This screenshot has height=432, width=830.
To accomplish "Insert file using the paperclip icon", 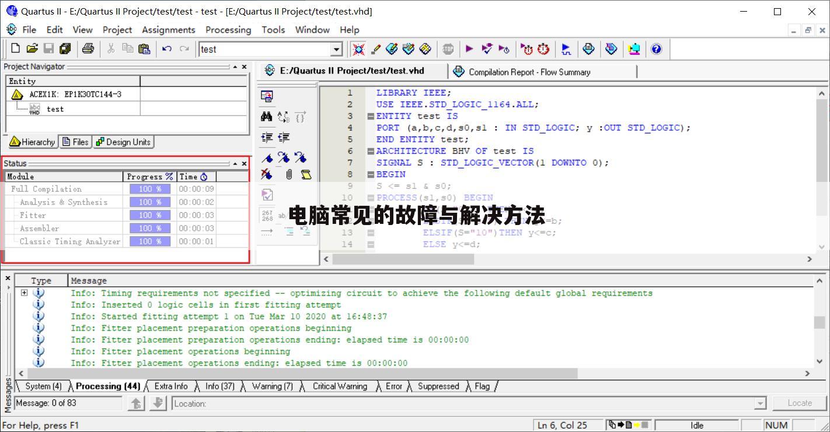I will 289,174.
